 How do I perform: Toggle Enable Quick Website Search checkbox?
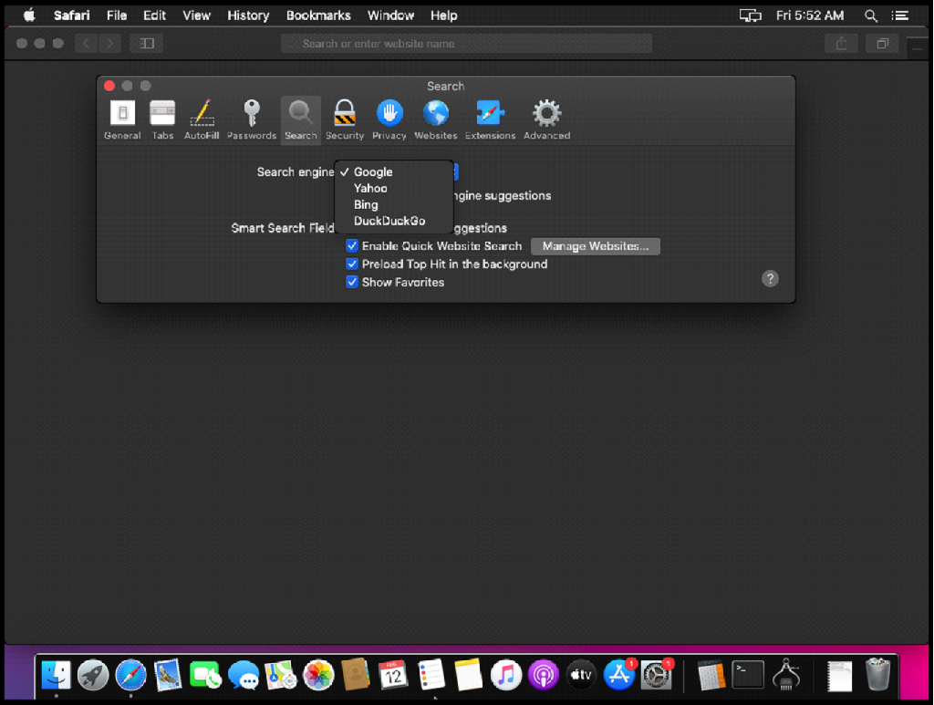(352, 246)
